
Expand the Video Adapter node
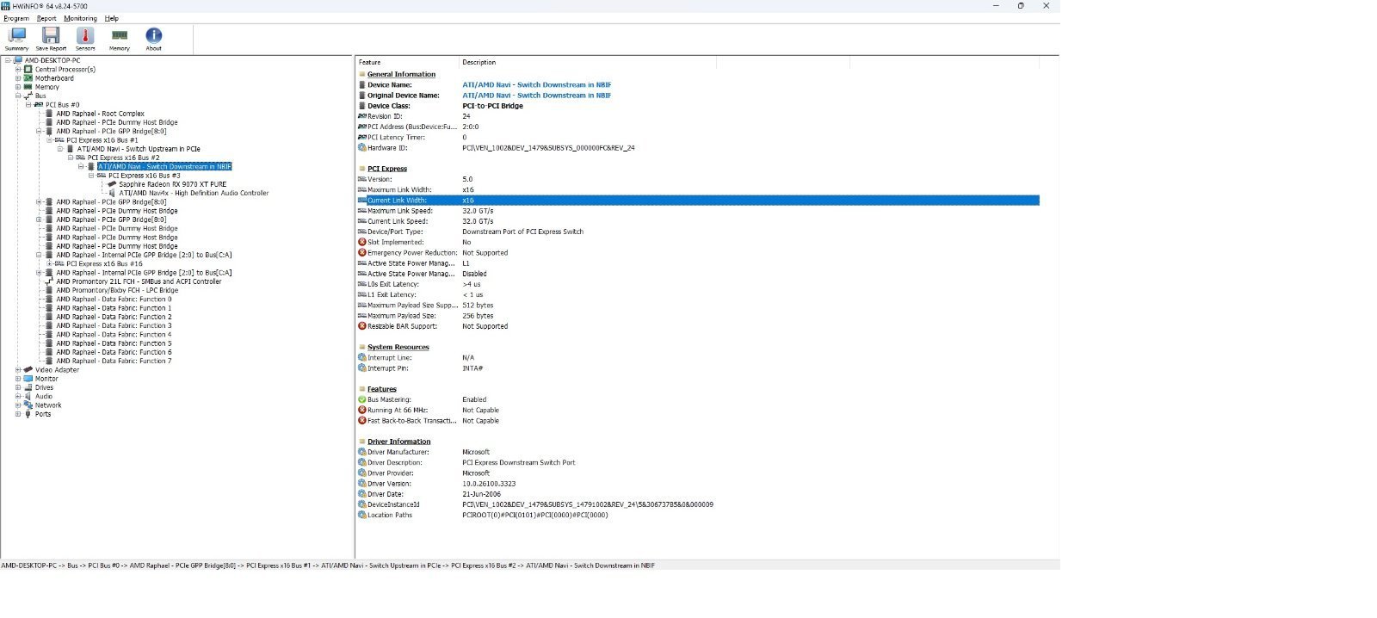click(18, 370)
